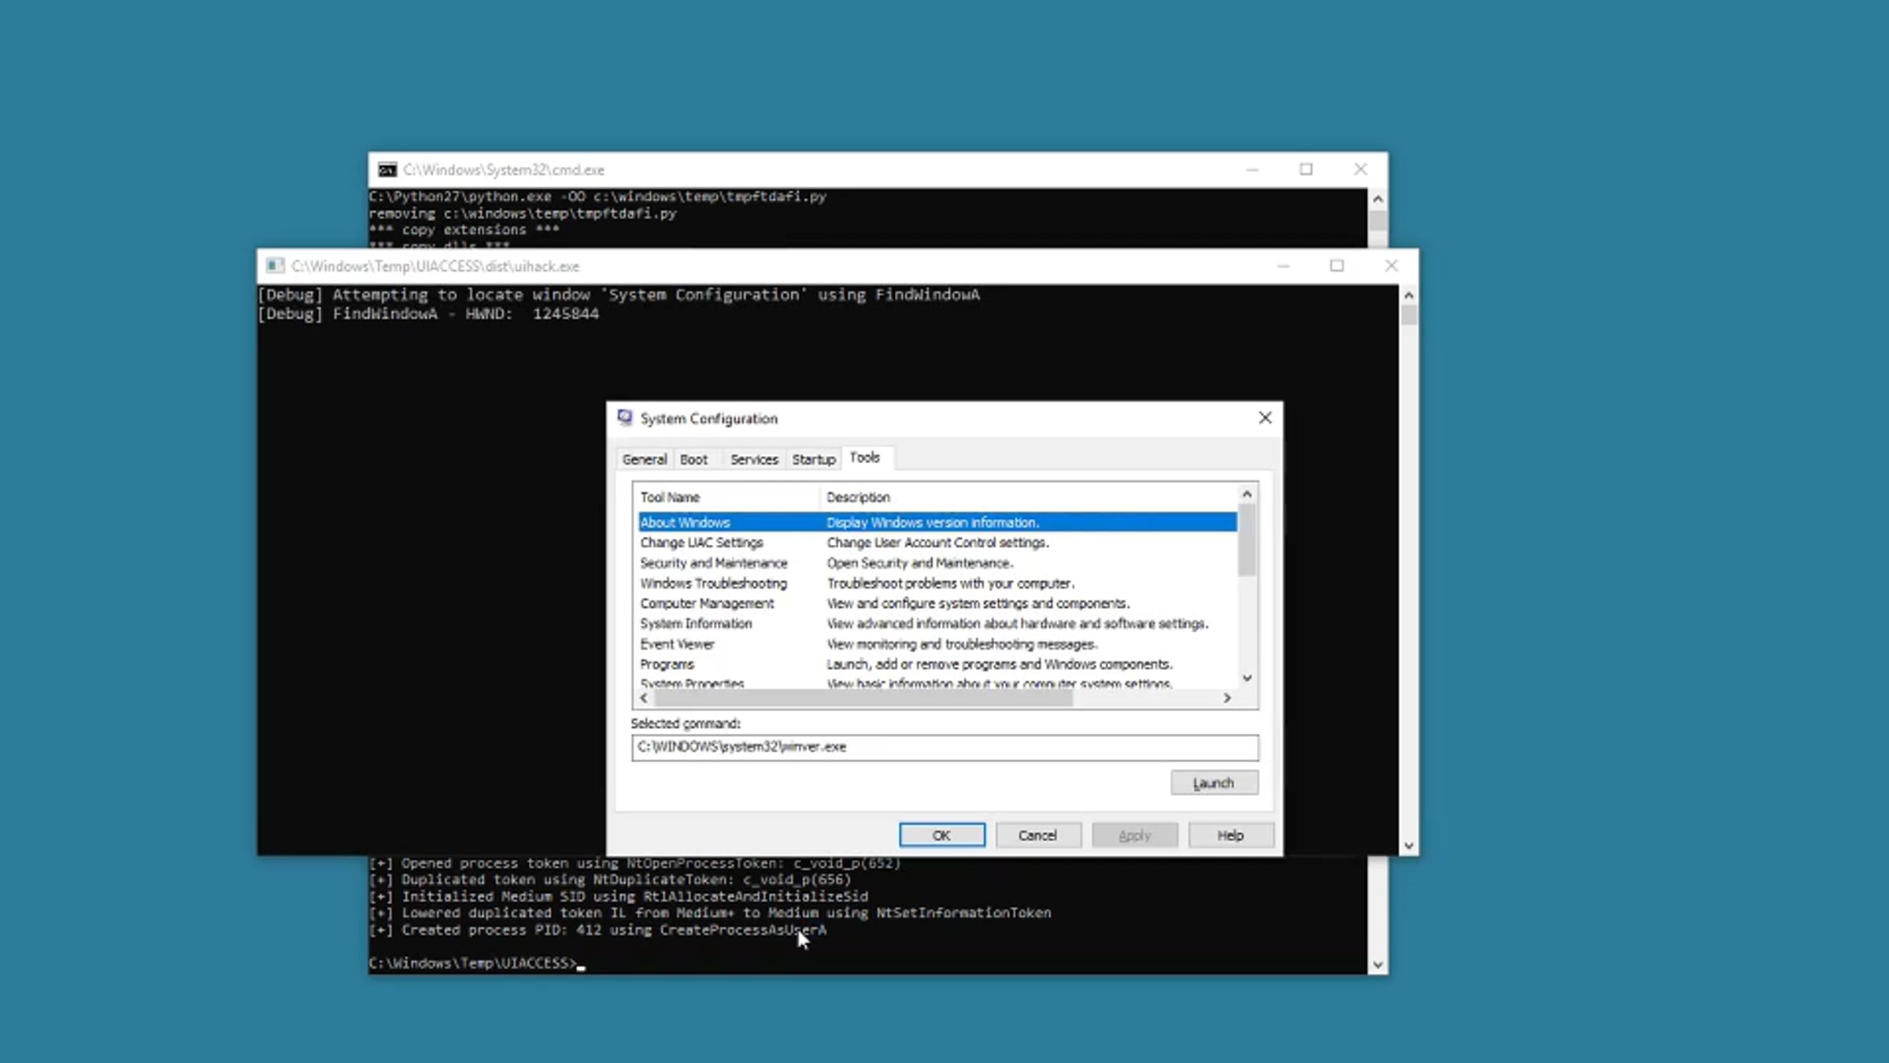
Task: Click cmd.exe window scroll up arrow
Action: click(1377, 198)
